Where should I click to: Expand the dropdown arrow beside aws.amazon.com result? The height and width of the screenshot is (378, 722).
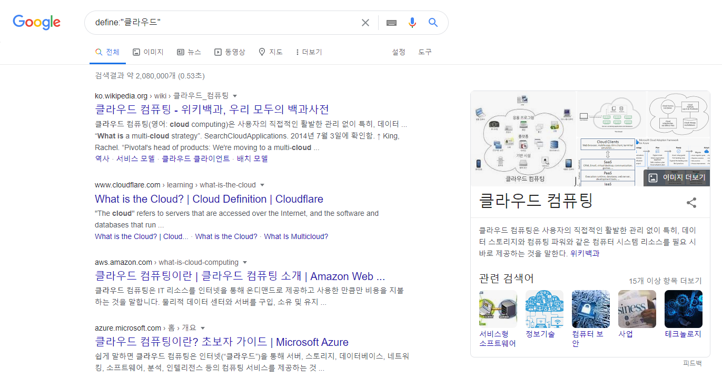tap(245, 263)
